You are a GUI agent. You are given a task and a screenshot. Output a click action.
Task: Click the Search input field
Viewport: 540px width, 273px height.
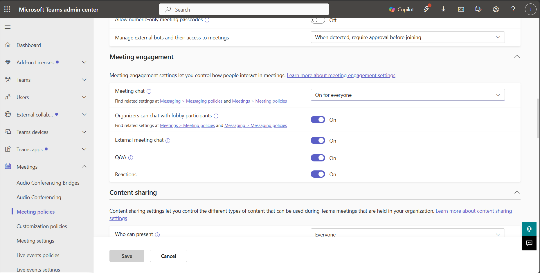click(x=244, y=9)
